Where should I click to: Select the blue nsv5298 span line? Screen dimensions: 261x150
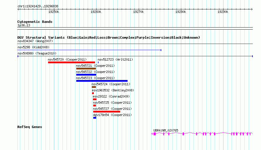pyautogui.click(x=89, y=50)
